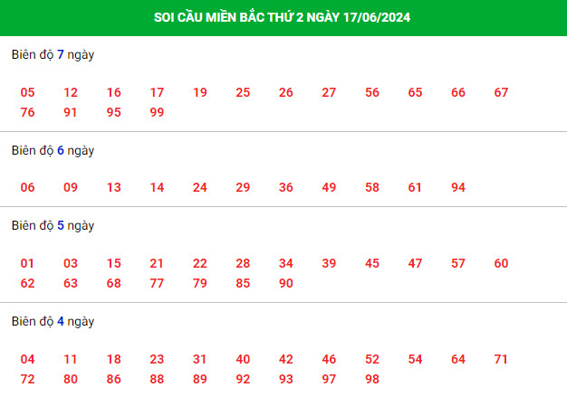
Task: Choose number 98 in Biên độ 4 ngày
Action: (x=372, y=379)
